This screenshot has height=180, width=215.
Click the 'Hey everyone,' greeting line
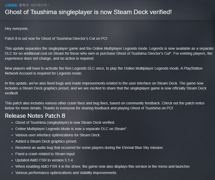pyautogui.click(x=17, y=29)
